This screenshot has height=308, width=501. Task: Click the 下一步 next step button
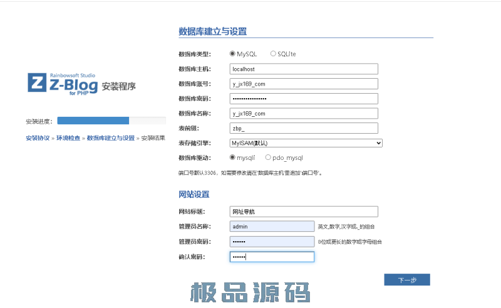[x=406, y=280]
